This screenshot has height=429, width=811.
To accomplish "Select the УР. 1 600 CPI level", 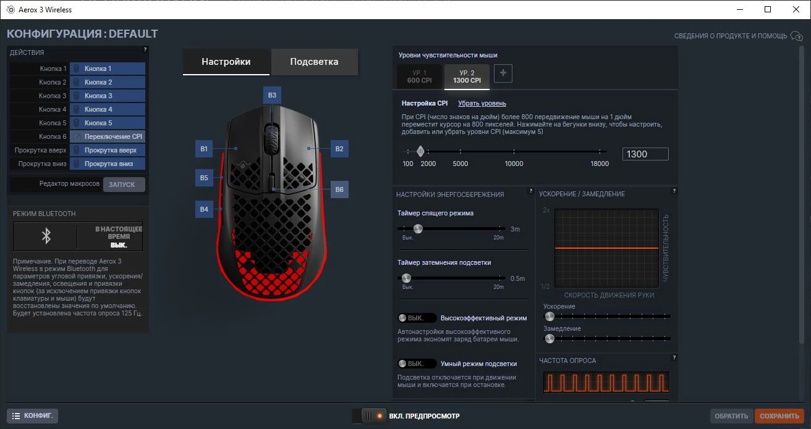I will tap(419, 77).
